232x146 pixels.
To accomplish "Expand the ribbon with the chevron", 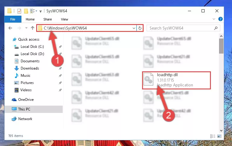I will coord(214,19).
